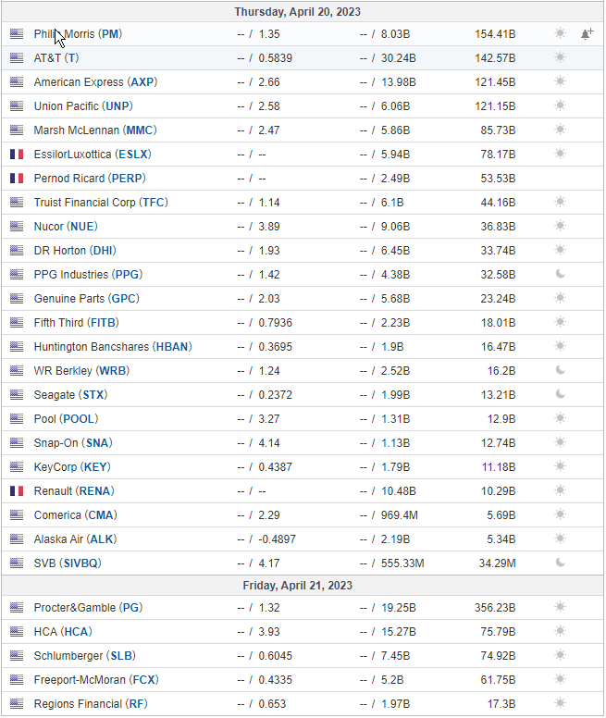Click the sun icon in AT&T row

[561, 57]
